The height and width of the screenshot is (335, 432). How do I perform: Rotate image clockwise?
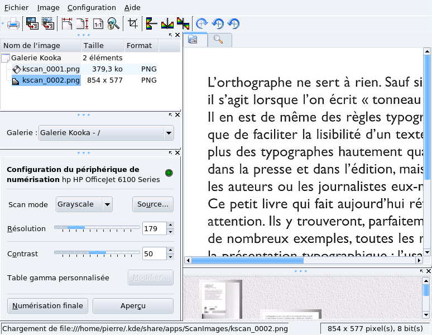[x=201, y=23]
